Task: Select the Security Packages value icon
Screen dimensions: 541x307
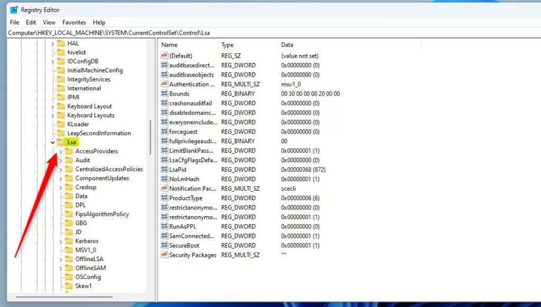Action: coord(164,255)
